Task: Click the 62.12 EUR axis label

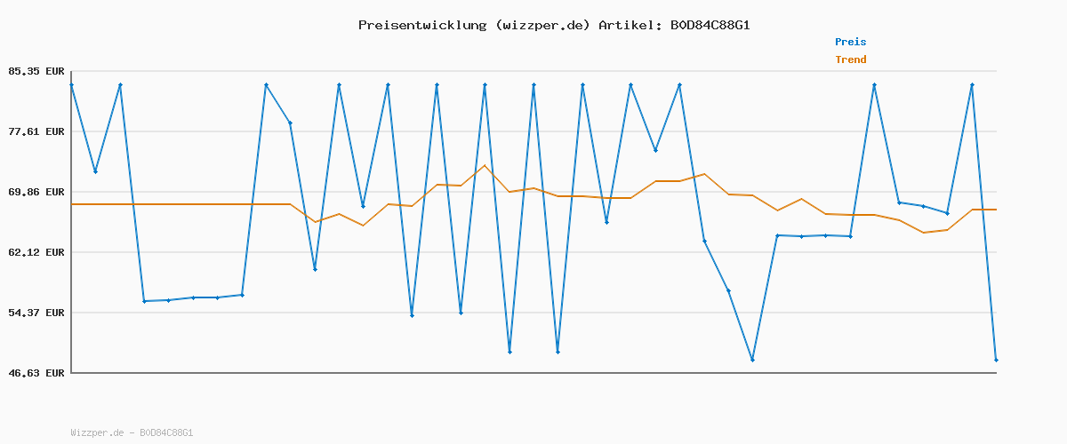Action: click(37, 252)
